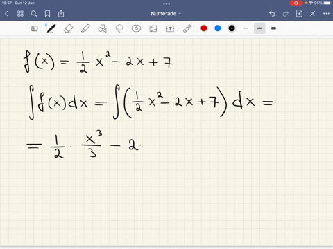Tap the 16:57 clock in status bar
This screenshot has width=333, height=249.
7,3
